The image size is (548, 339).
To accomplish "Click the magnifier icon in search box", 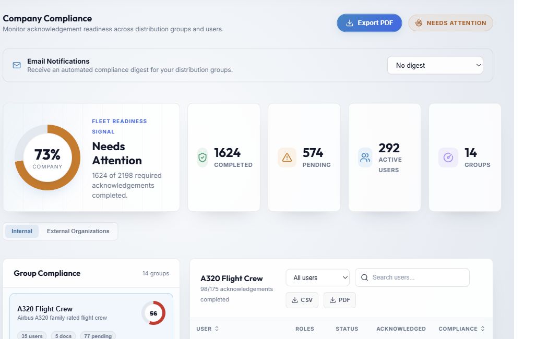I will click(x=364, y=277).
